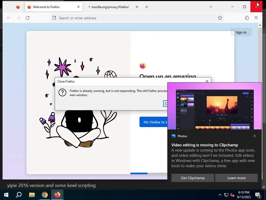Open the mozilla.org/privacy/firefox/ tab
The width and height of the screenshot is (266, 200).
(x=110, y=7)
